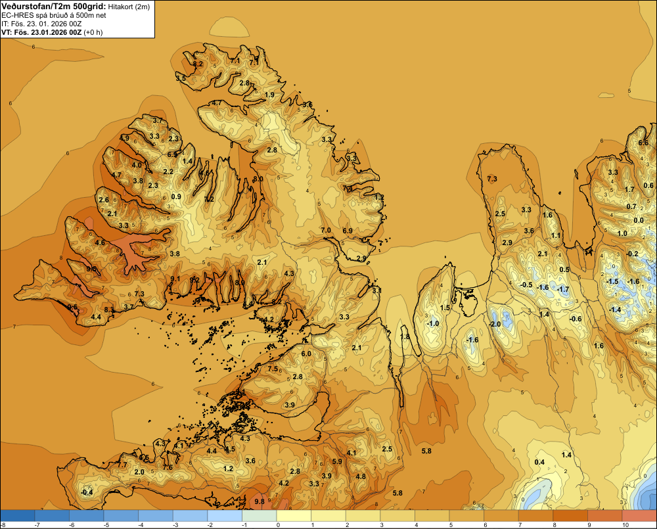Image resolution: width=657 pixels, height=529 pixels.
Task: Click the legend color between -8 and -7
Action: pyautogui.click(x=18, y=515)
